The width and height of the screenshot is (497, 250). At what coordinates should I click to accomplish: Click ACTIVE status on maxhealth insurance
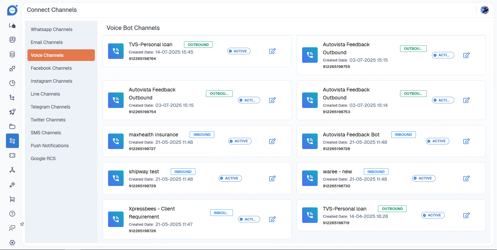[240, 141]
